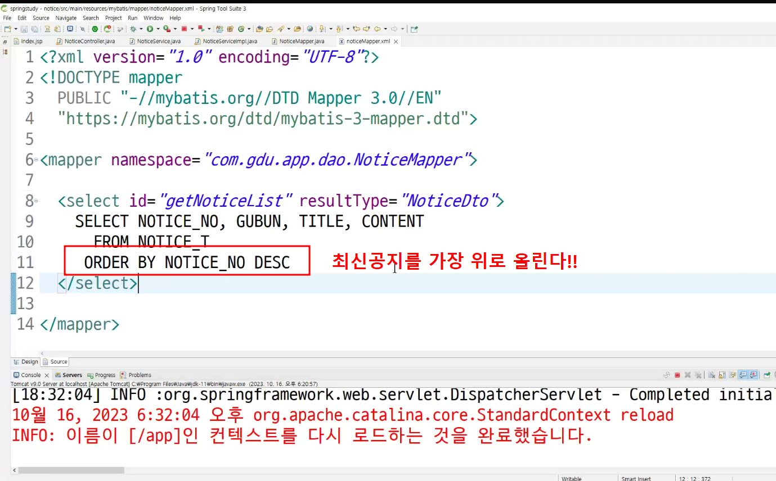Select the Source view tab
This screenshot has height=481, width=776.
pos(55,362)
